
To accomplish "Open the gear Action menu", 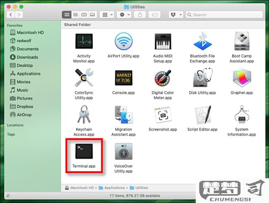I will (125, 15).
